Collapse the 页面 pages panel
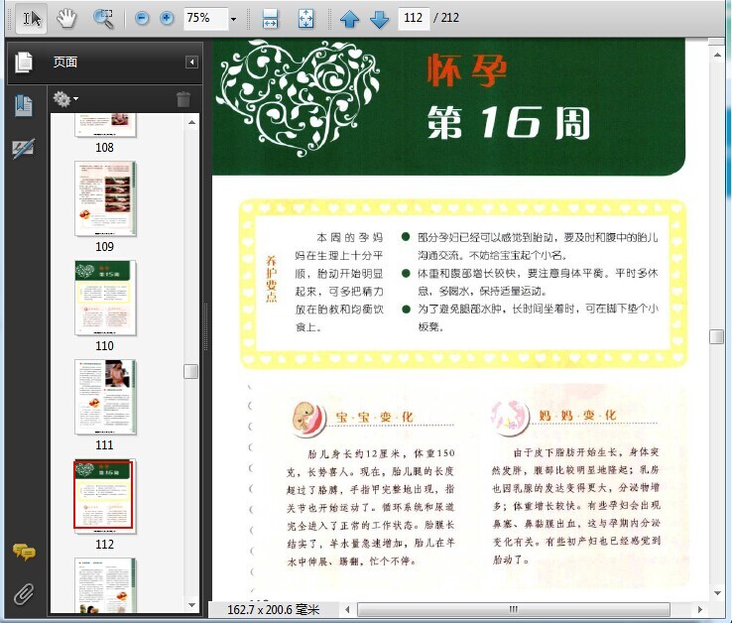The width and height of the screenshot is (732, 623). [x=191, y=62]
